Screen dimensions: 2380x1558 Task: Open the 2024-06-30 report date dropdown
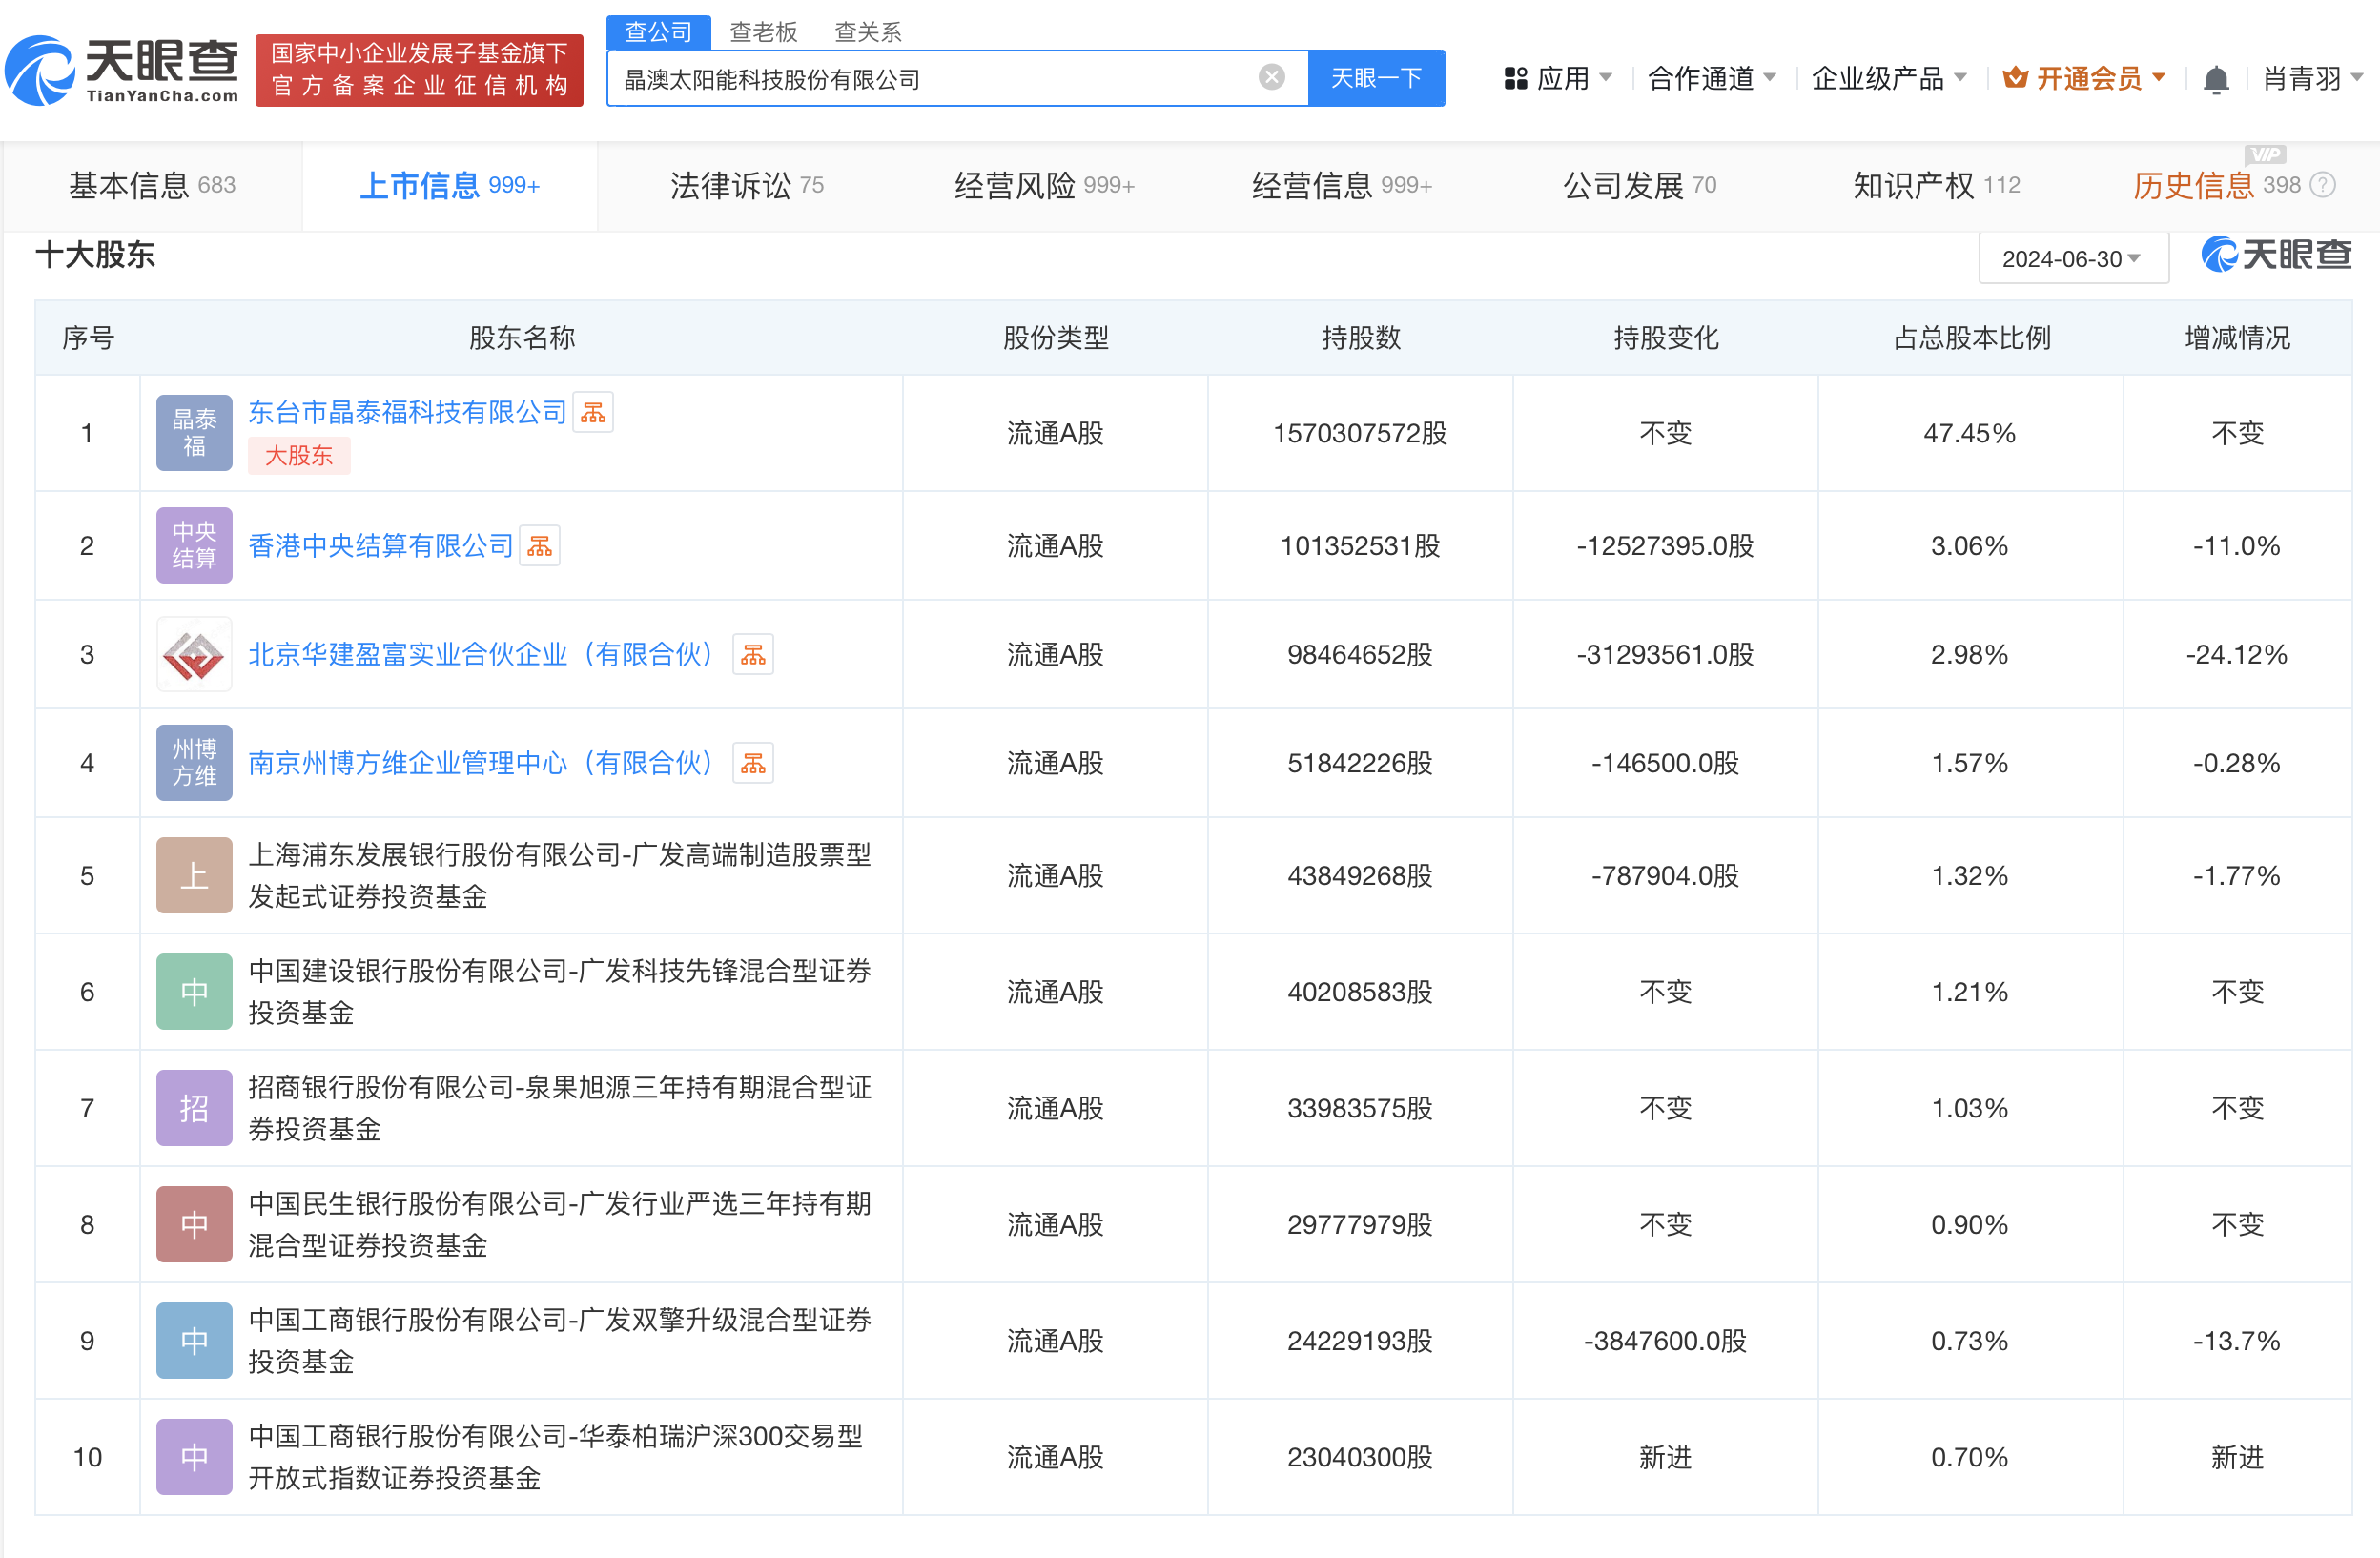(2073, 259)
